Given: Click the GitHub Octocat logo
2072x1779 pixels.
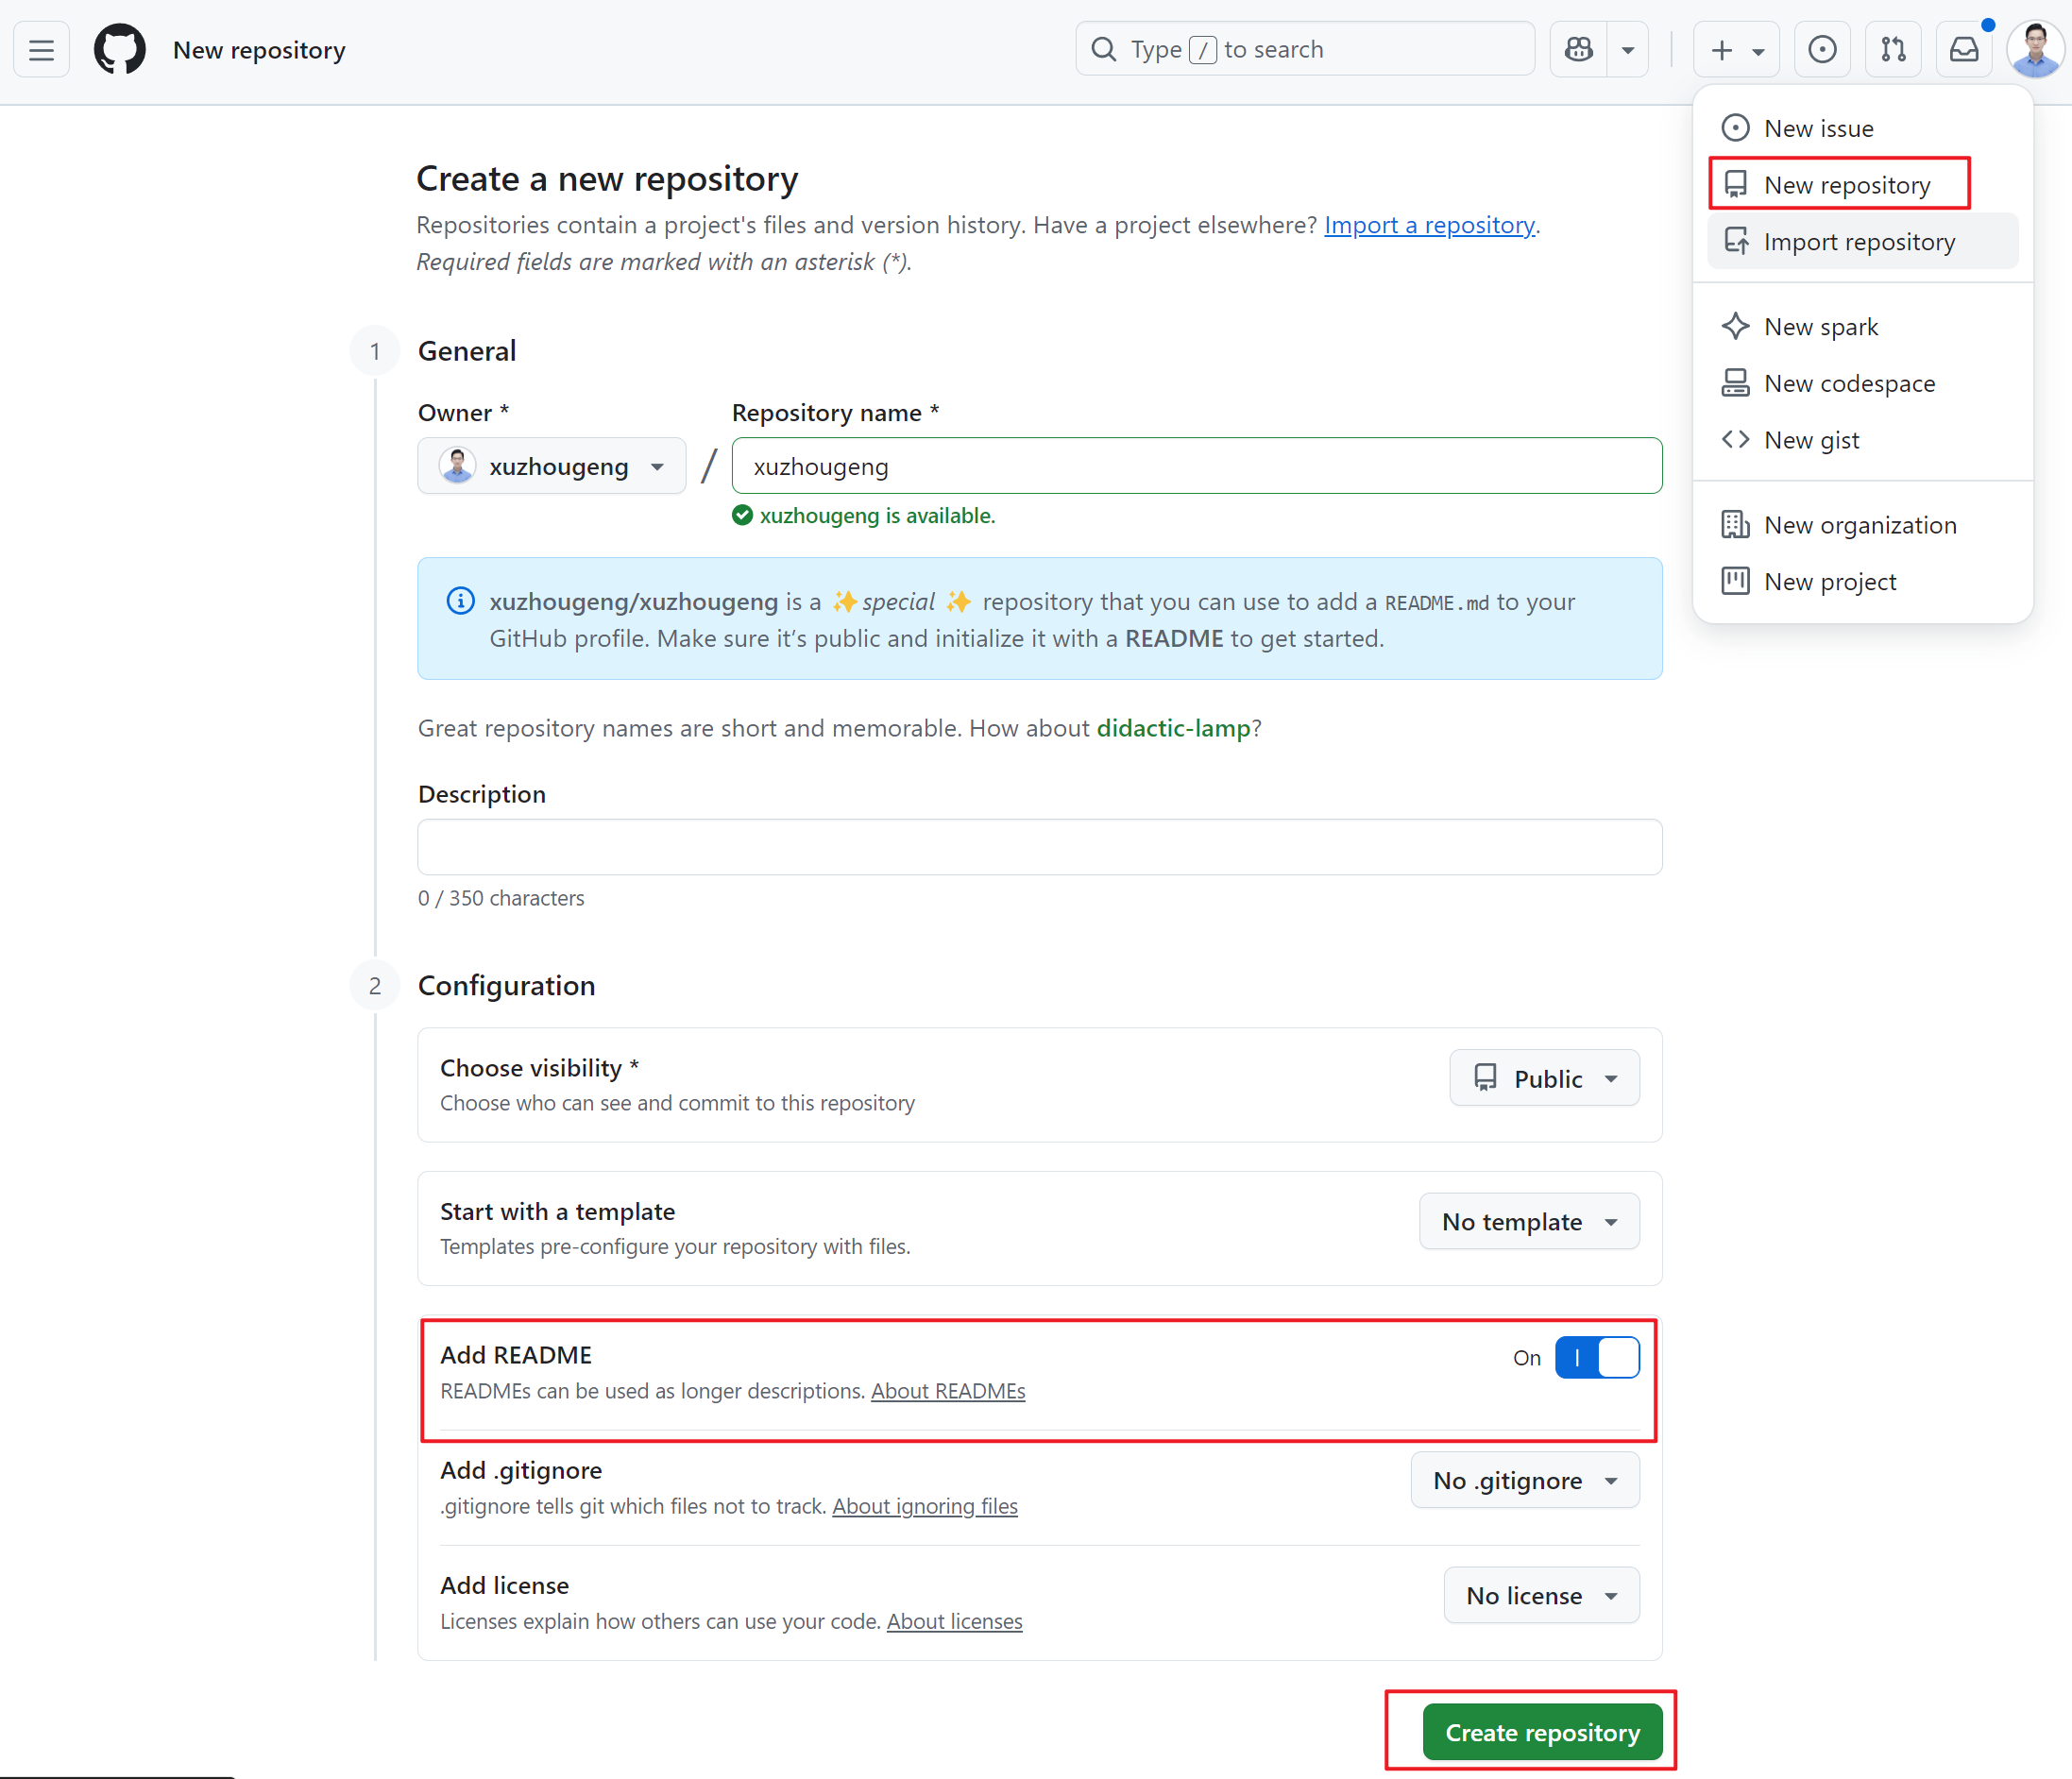Looking at the screenshot, I should coord(120,49).
